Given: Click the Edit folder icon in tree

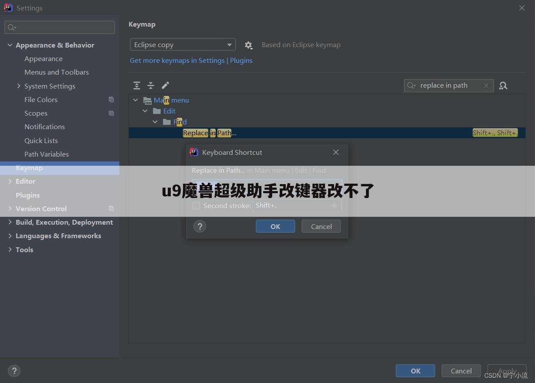Looking at the screenshot, I should pos(157,111).
